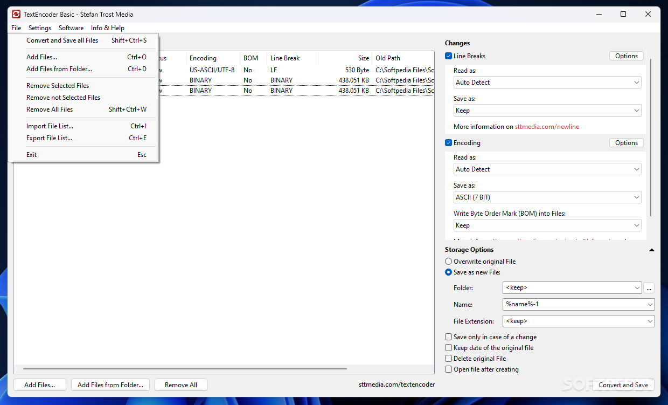Maximize the TextEncoder window

pyautogui.click(x=623, y=15)
